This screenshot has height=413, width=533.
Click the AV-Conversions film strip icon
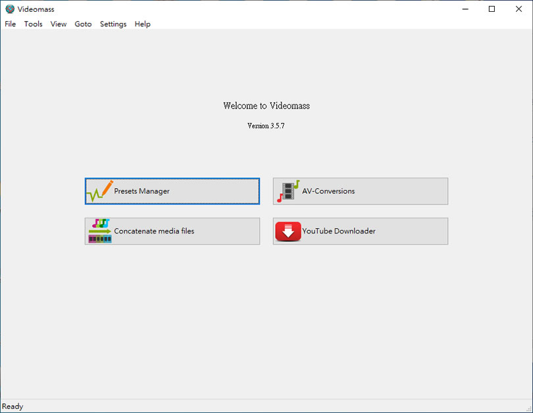(288, 191)
